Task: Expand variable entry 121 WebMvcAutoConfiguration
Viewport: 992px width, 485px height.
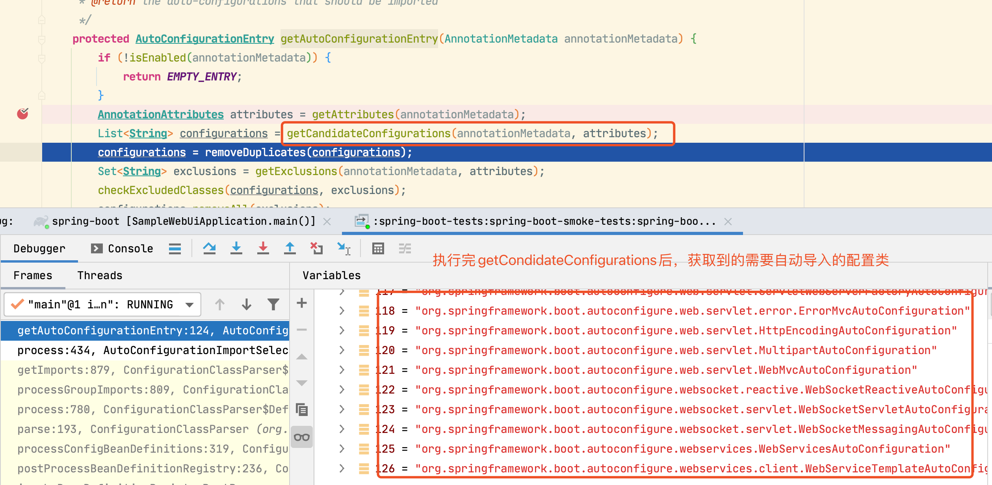Action: pyautogui.click(x=342, y=370)
